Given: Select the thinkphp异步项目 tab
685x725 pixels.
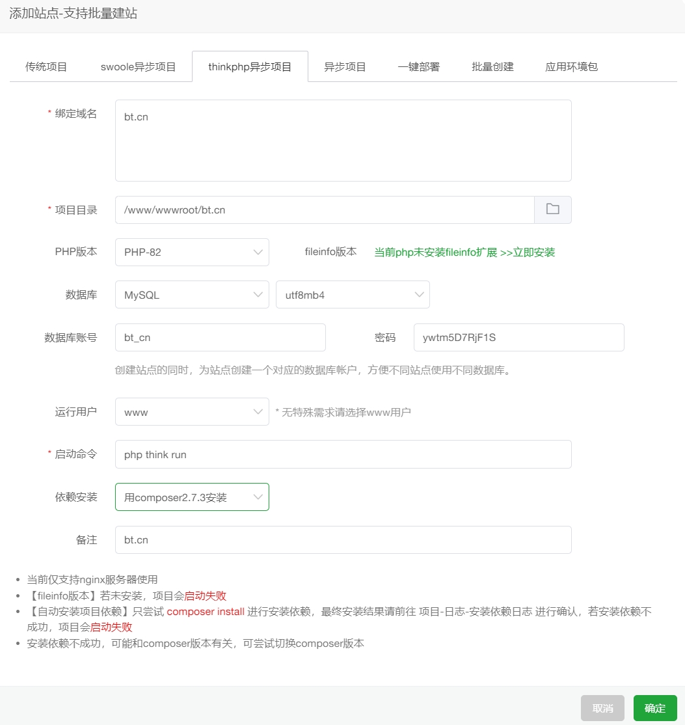Looking at the screenshot, I should coord(250,66).
